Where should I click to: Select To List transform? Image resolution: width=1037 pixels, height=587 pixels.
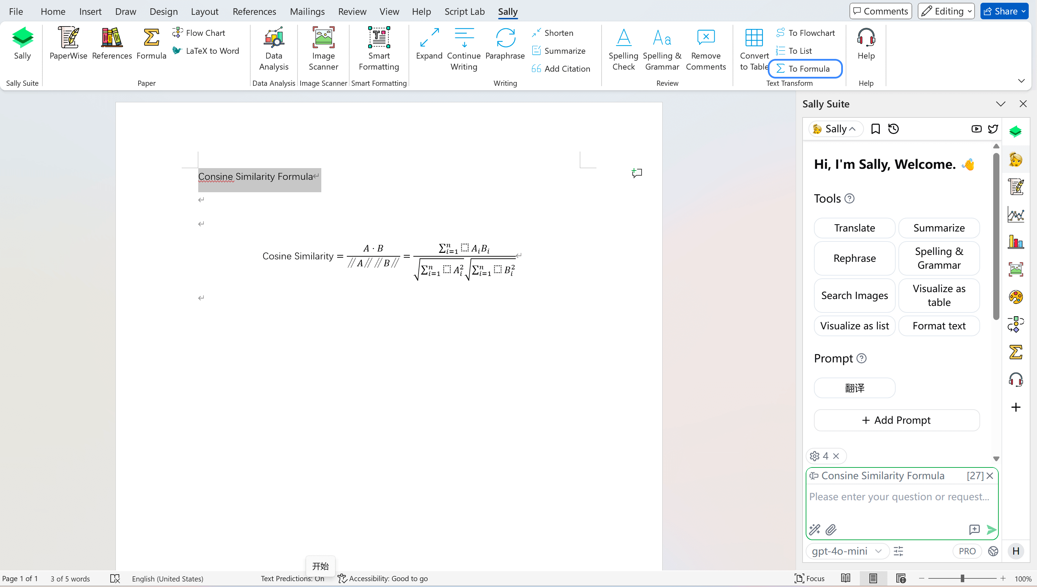point(794,51)
